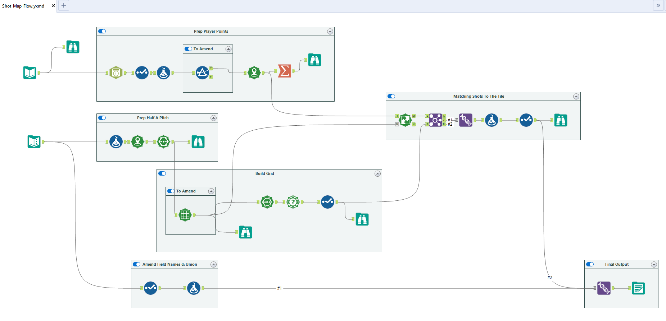Select the Browse tool in Prep Half A Pitch
666x321 pixels.
coord(198,142)
